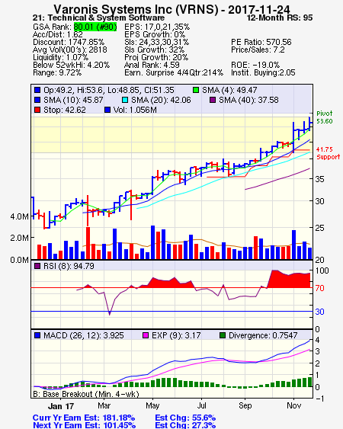Click the purple RSI (8) legend swatch
The height and width of the screenshot is (429, 343).
pos(37,266)
